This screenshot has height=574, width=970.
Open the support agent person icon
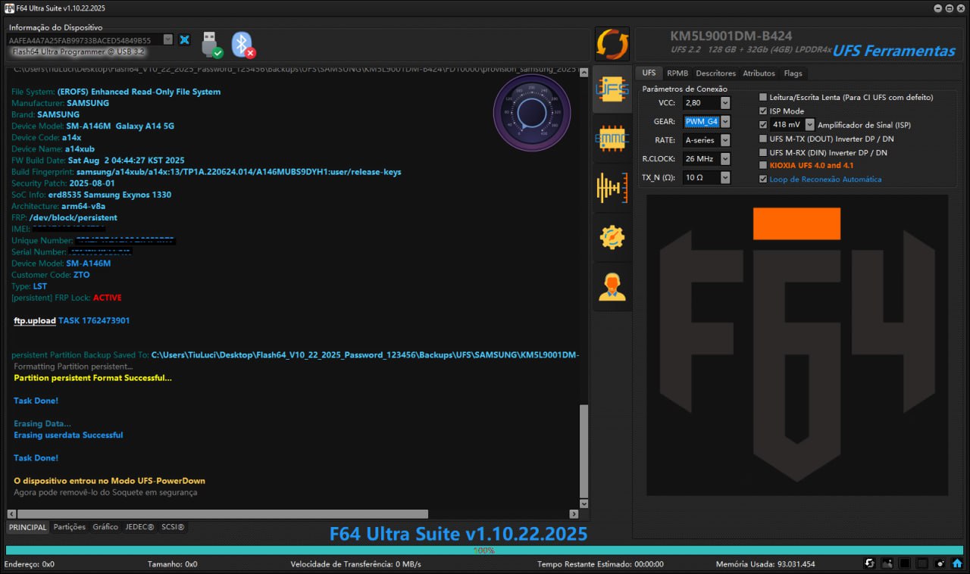click(612, 286)
